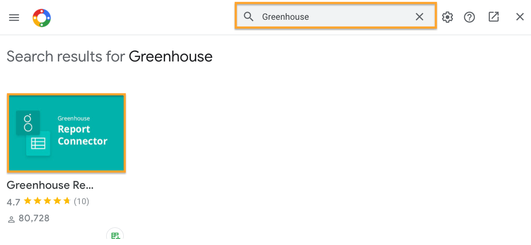The width and height of the screenshot is (531, 245).
Task: Click the user count person icon
Action: 11,219
